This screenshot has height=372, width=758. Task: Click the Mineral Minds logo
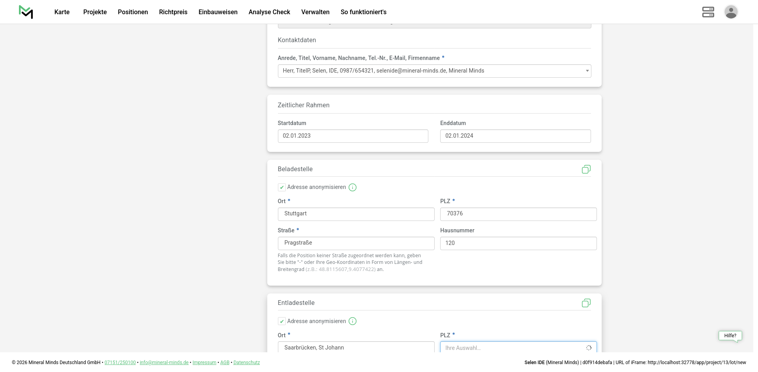(x=26, y=12)
